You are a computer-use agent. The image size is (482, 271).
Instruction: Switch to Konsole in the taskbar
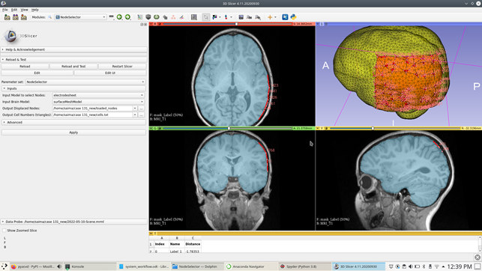click(x=90, y=267)
